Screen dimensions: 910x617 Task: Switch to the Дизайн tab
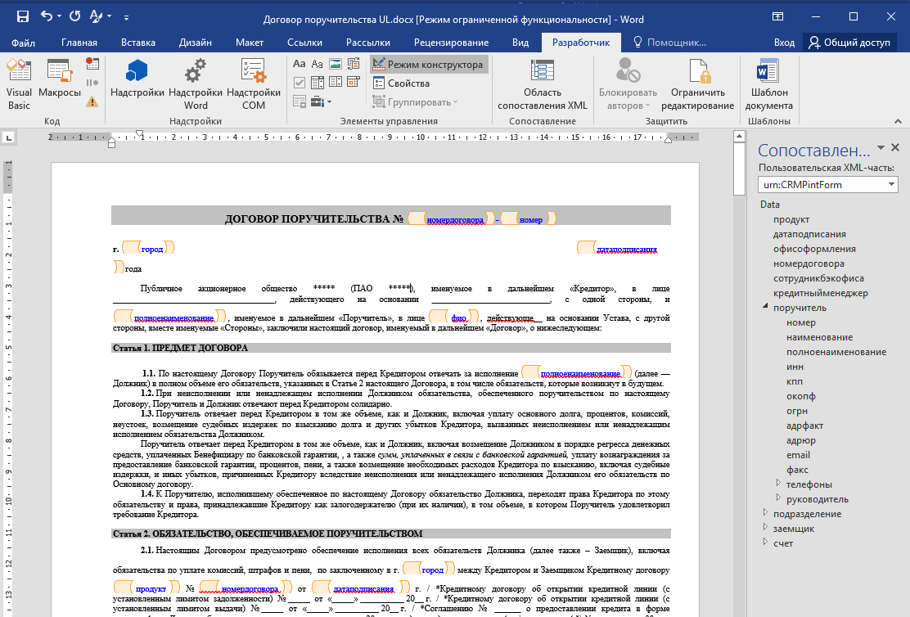coord(196,43)
